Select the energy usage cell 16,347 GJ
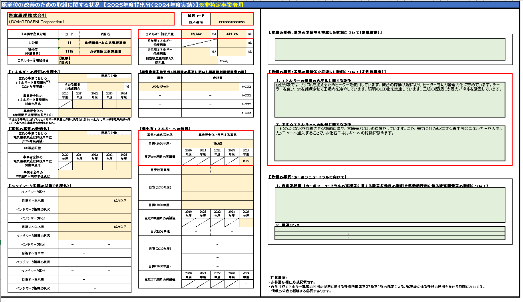This screenshot has width=523, height=302. [x=196, y=34]
